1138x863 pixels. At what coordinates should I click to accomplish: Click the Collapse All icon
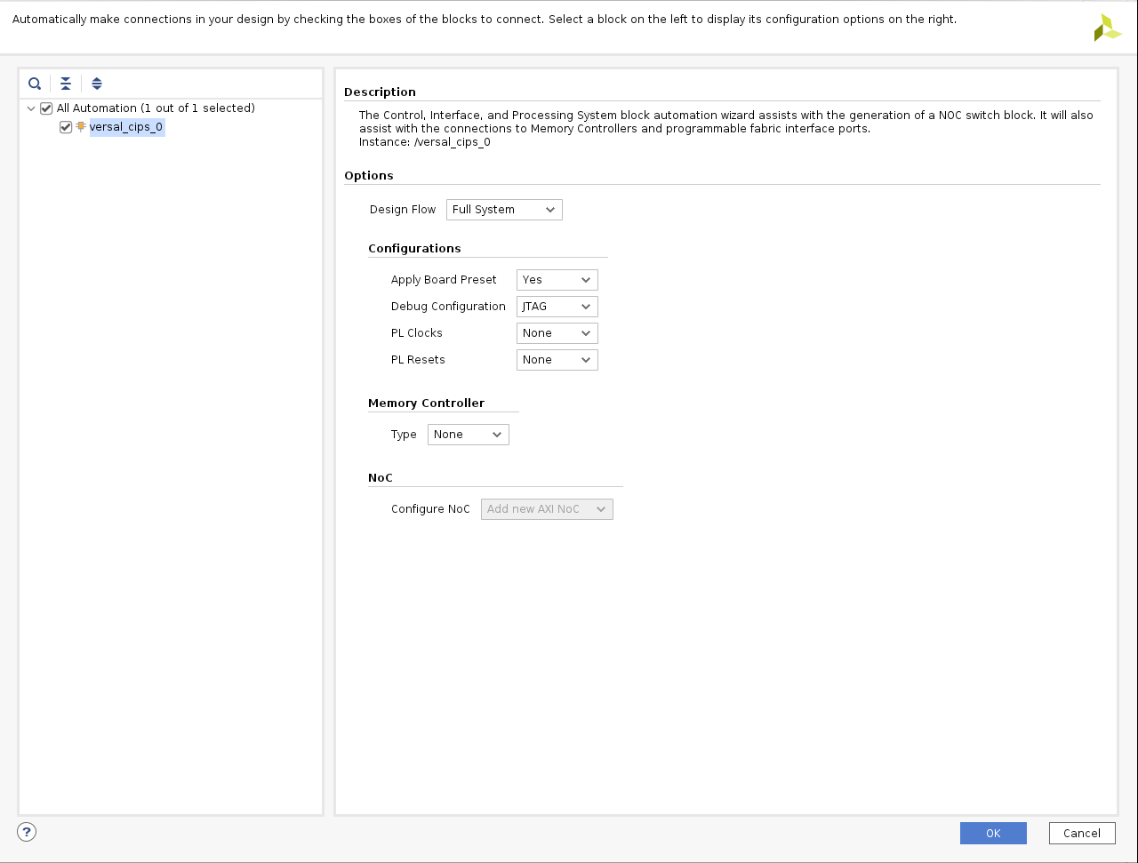click(x=66, y=84)
